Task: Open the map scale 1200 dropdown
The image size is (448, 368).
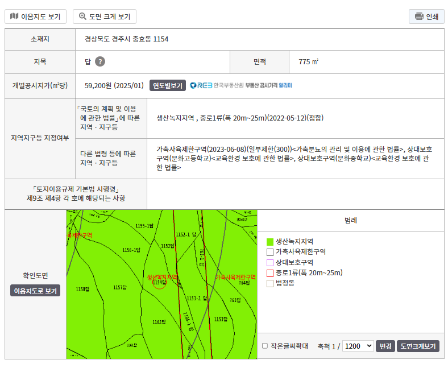Action: click(x=358, y=346)
